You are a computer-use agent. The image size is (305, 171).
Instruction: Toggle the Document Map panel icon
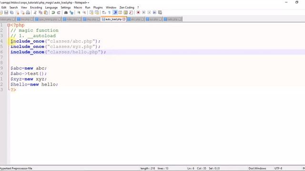coord(126,13)
